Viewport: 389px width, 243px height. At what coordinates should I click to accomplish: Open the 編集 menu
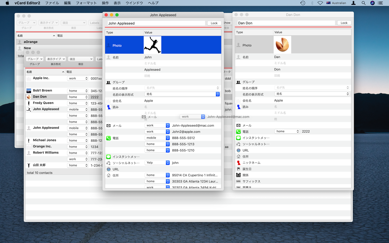[x=68, y=3]
